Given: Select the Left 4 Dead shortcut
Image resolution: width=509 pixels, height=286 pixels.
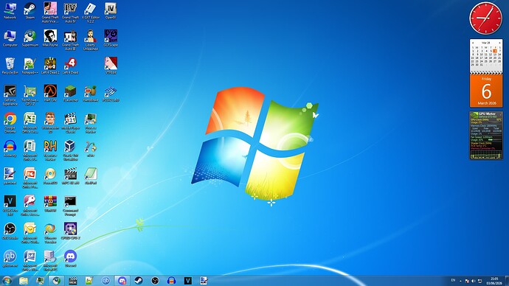Looking at the screenshot, I should [70, 66].
